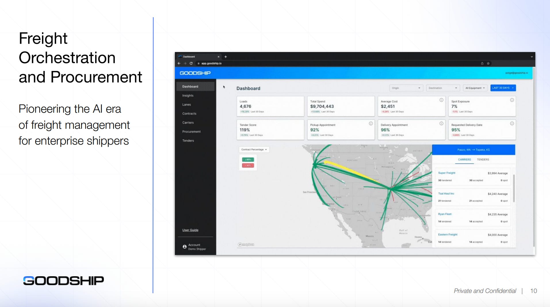Click the Tender Score 119% card
This screenshot has height=307, width=550.
pyautogui.click(x=270, y=130)
